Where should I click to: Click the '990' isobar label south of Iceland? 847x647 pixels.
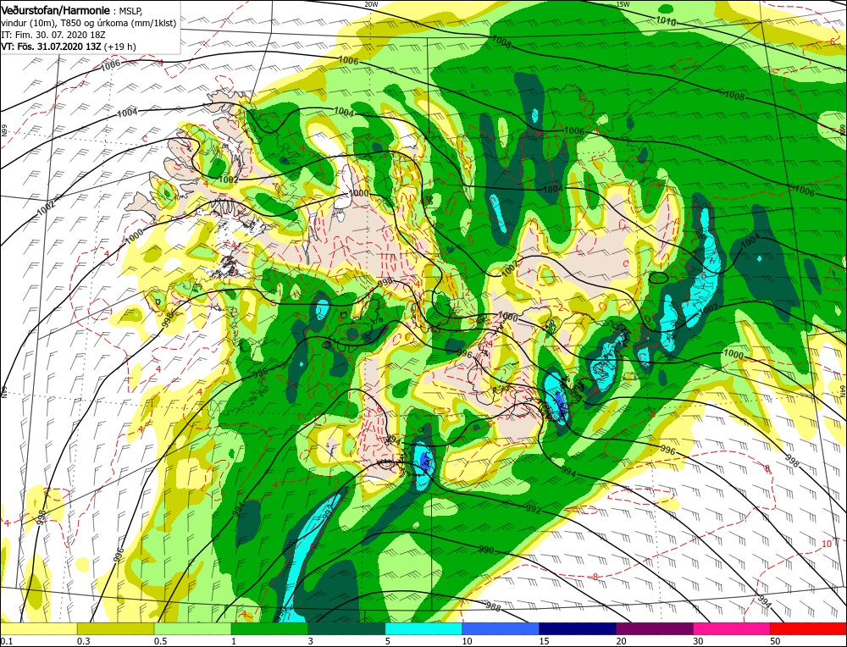click(x=486, y=550)
